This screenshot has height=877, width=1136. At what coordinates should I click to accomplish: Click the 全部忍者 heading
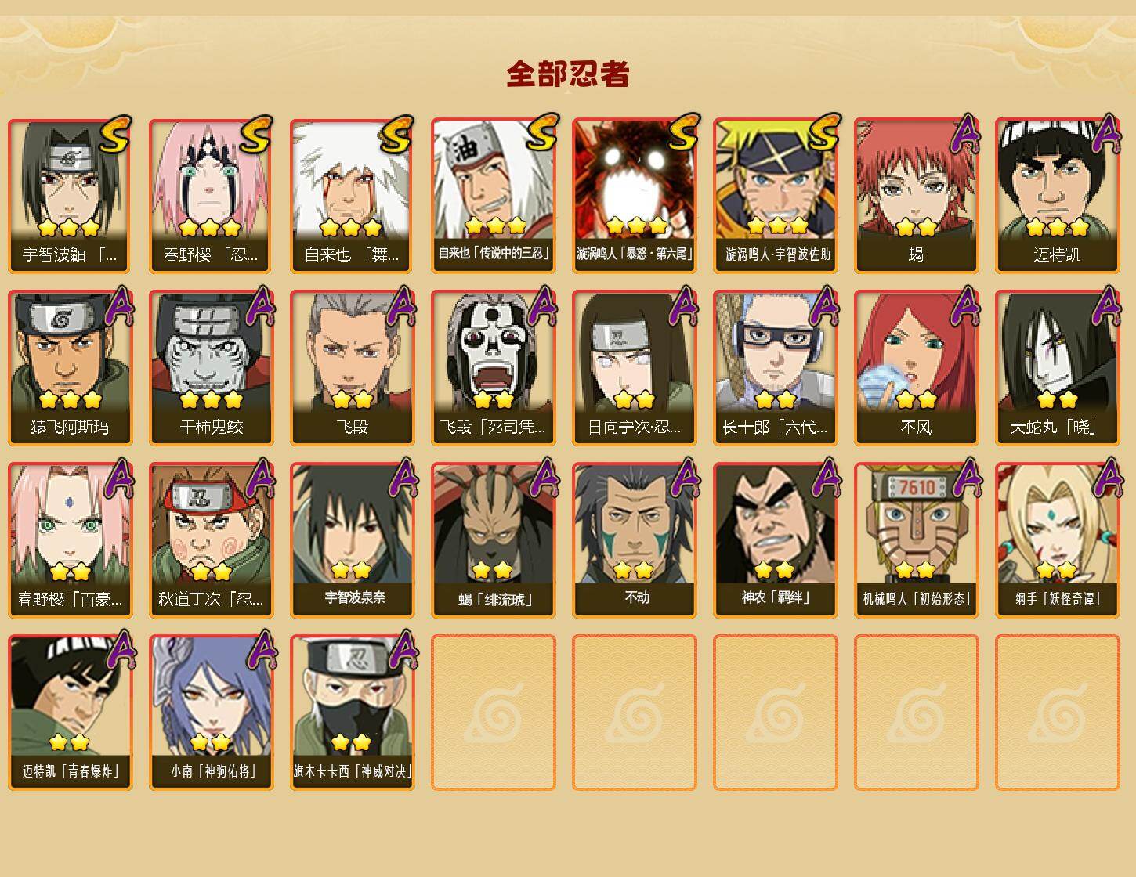(x=568, y=74)
